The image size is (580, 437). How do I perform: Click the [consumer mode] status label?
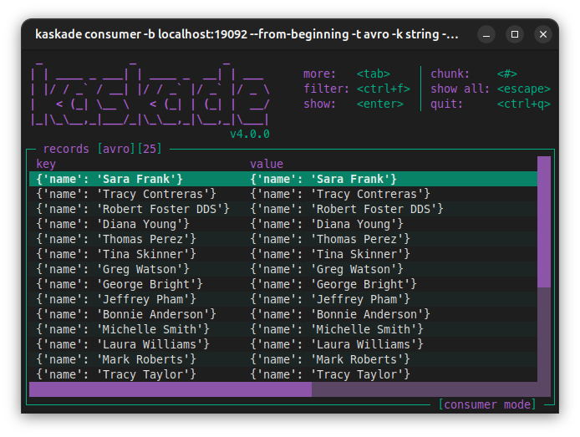tap(487, 404)
